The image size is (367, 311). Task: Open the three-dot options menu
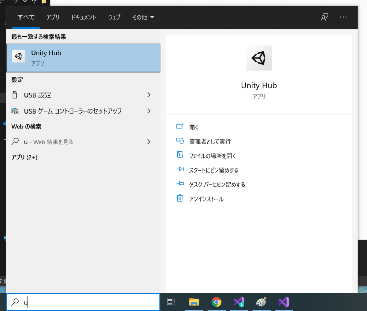[x=343, y=17]
